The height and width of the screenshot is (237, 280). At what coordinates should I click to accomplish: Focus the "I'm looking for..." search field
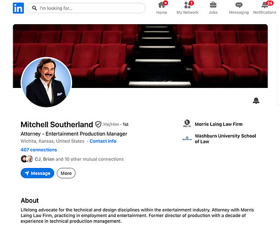pos(86,8)
